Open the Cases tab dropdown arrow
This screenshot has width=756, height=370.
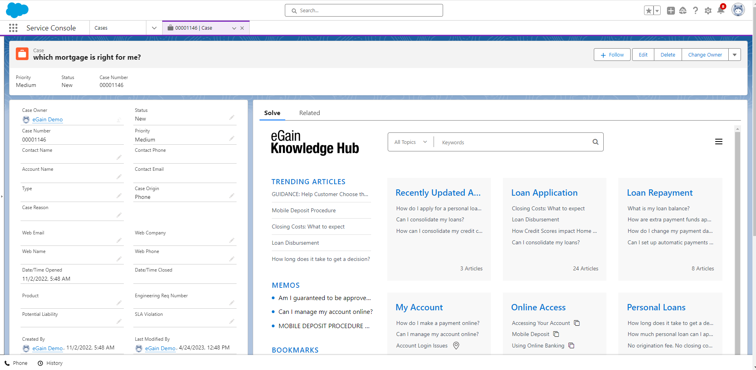pyautogui.click(x=154, y=28)
